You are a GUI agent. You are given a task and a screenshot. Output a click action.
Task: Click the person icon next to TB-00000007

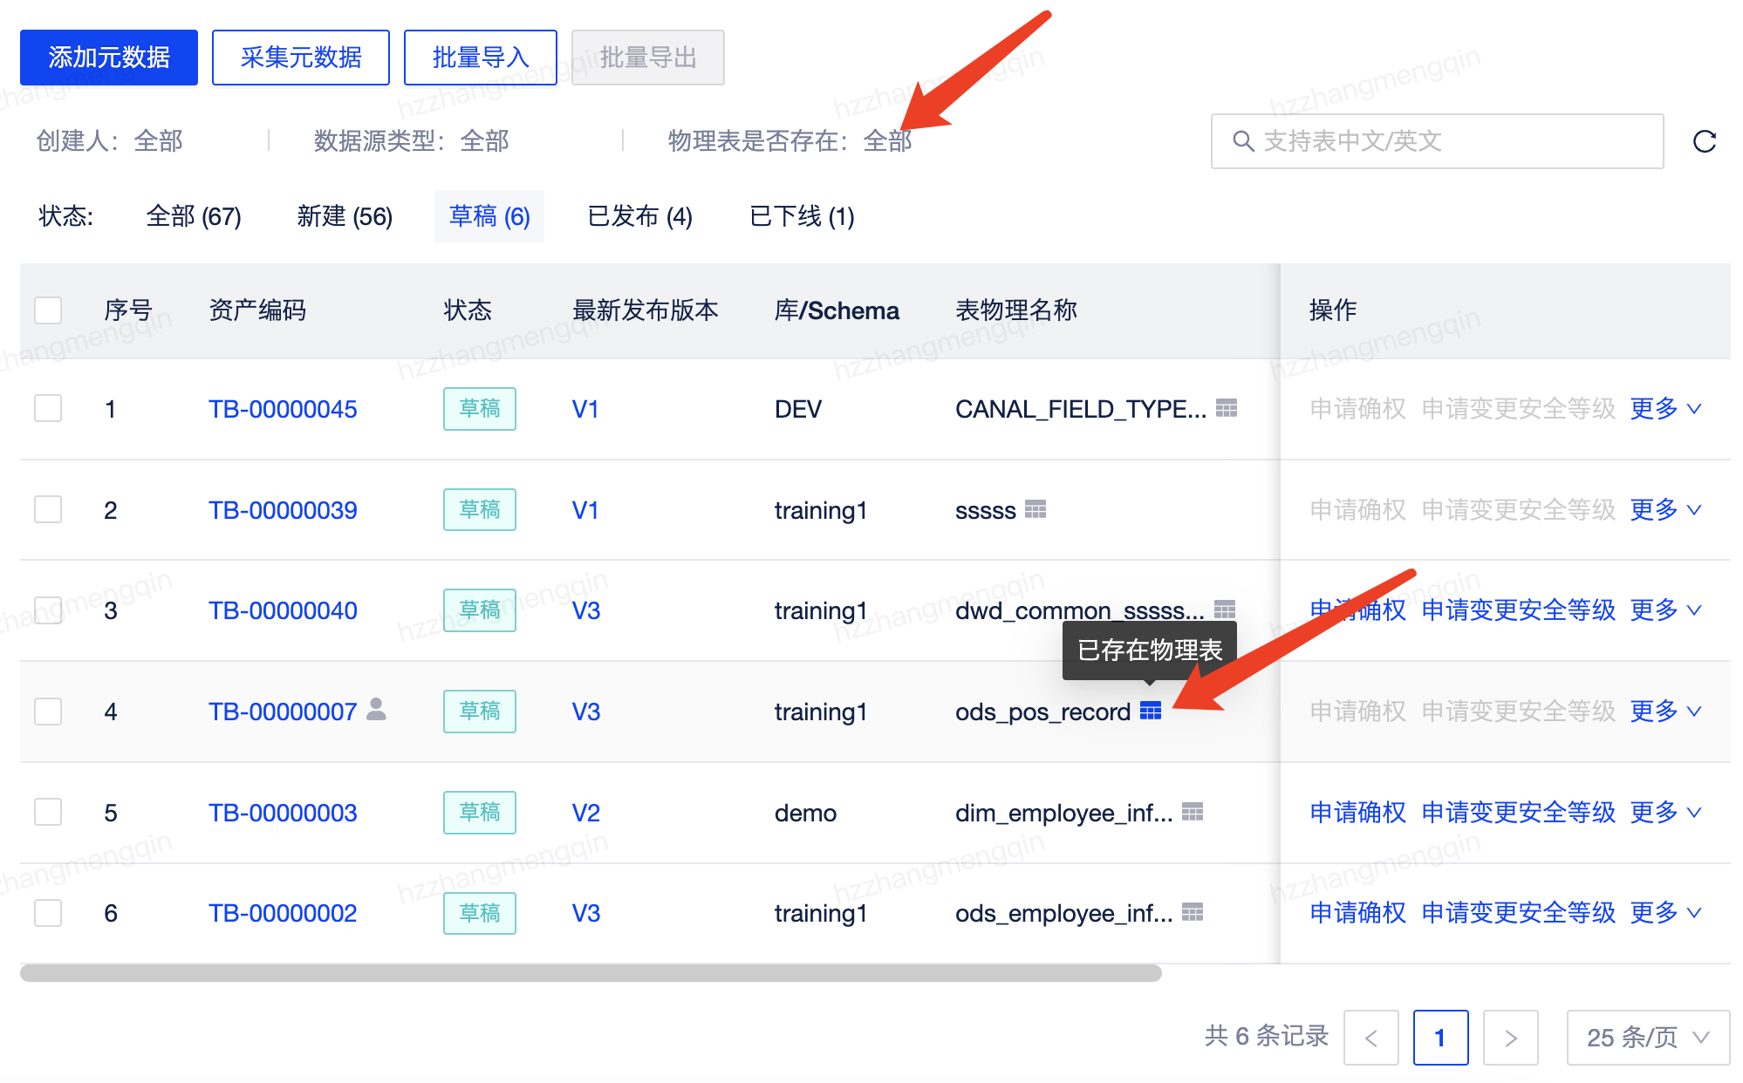point(377,711)
